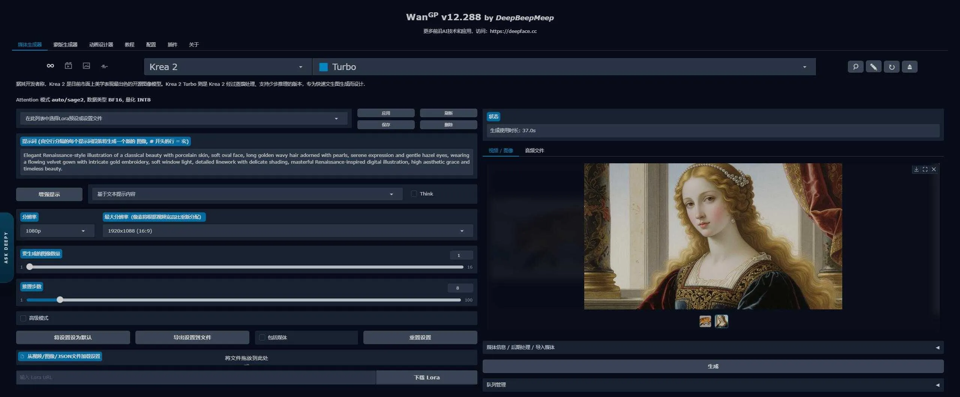Click the 将文件拖放到此处 file drop area
960x397 pixels.
pyautogui.click(x=246, y=358)
